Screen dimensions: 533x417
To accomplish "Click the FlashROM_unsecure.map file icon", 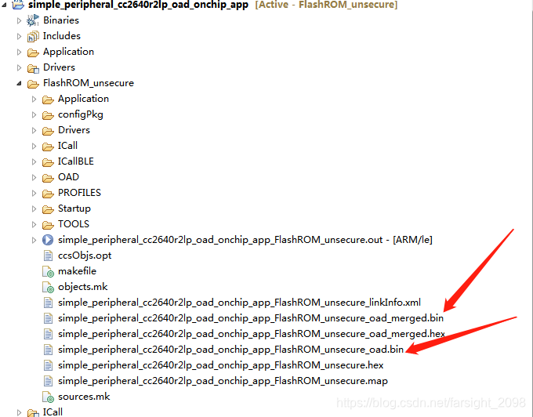I will click(49, 381).
